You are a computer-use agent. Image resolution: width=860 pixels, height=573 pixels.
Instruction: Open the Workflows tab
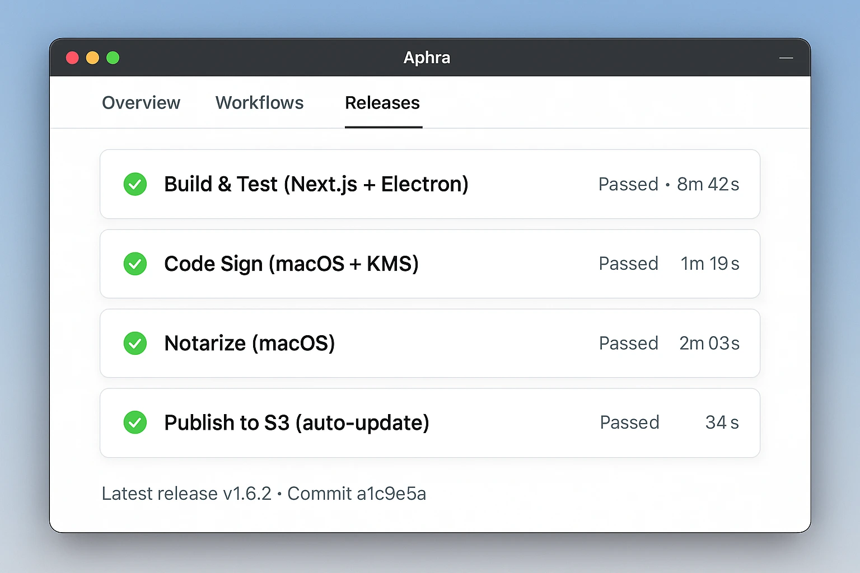click(x=259, y=103)
